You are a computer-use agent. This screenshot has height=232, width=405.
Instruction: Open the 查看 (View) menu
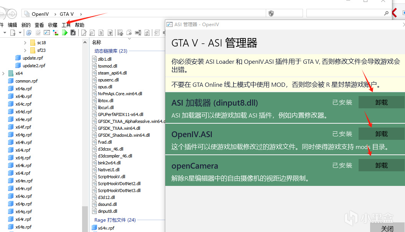pos(39,25)
